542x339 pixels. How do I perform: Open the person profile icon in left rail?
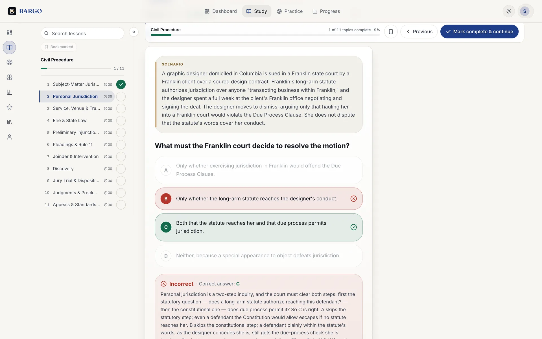coord(9,137)
